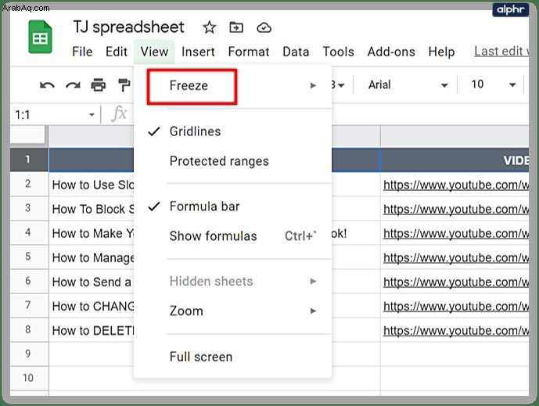Check the cloud save status icon
This screenshot has height=406, width=539.
[x=264, y=27]
